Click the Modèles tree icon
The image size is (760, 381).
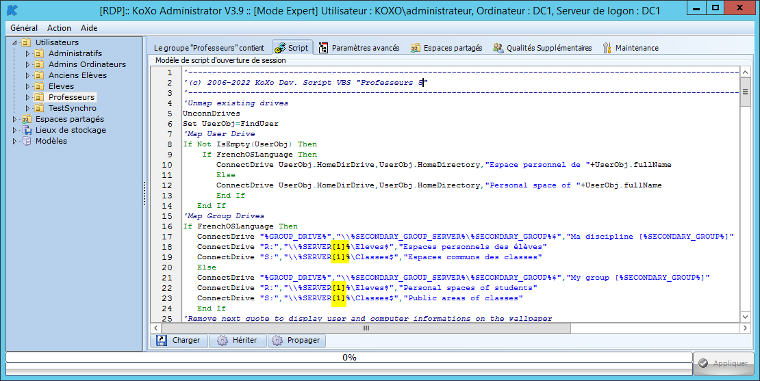[27, 141]
